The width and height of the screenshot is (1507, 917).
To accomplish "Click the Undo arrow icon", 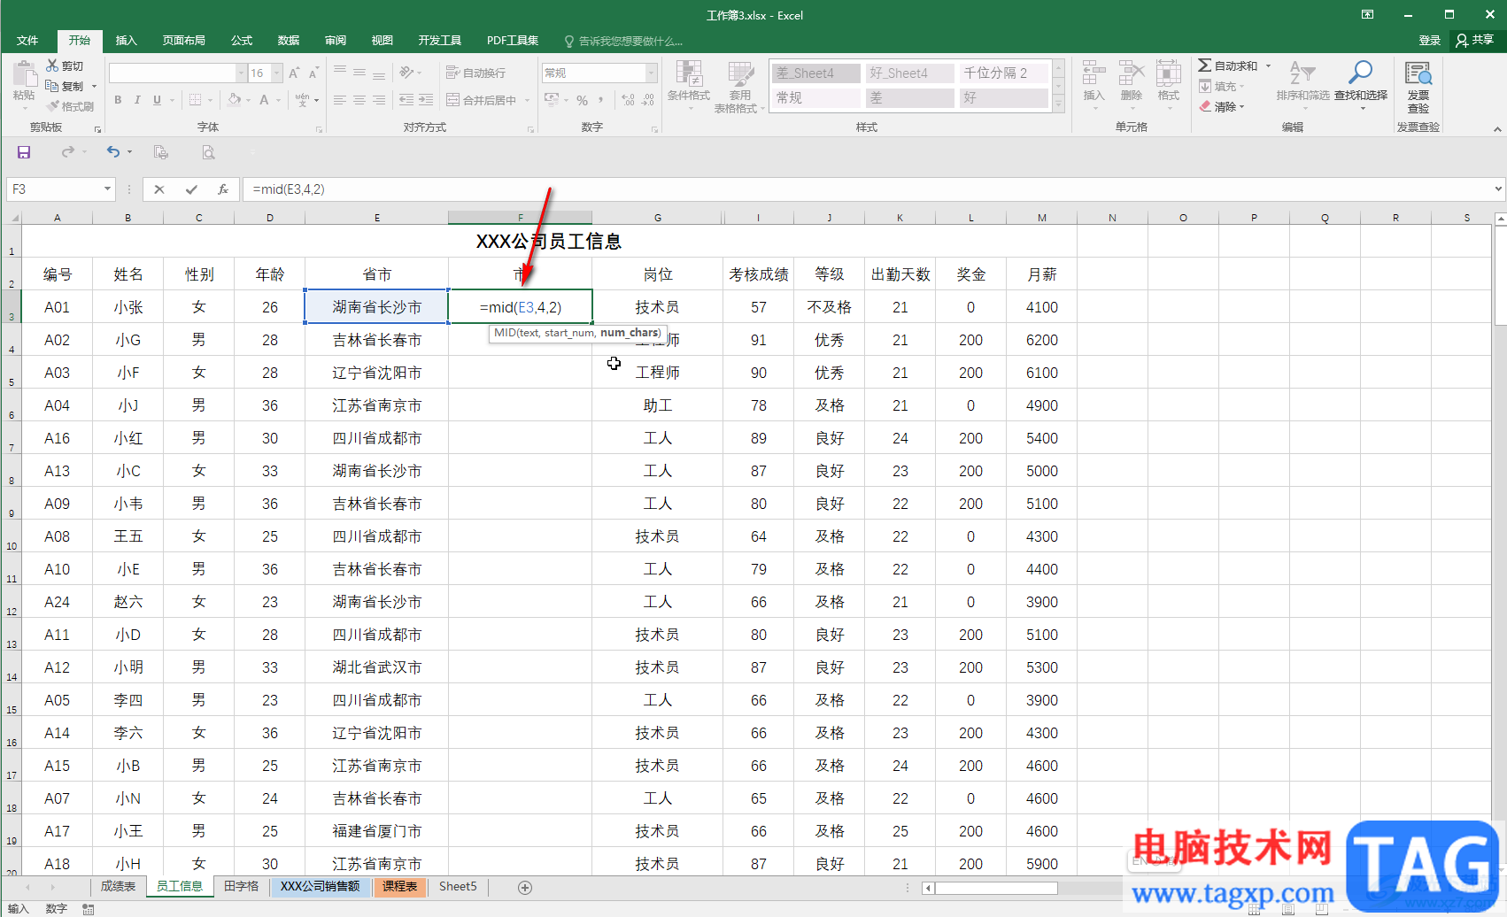I will 112,152.
